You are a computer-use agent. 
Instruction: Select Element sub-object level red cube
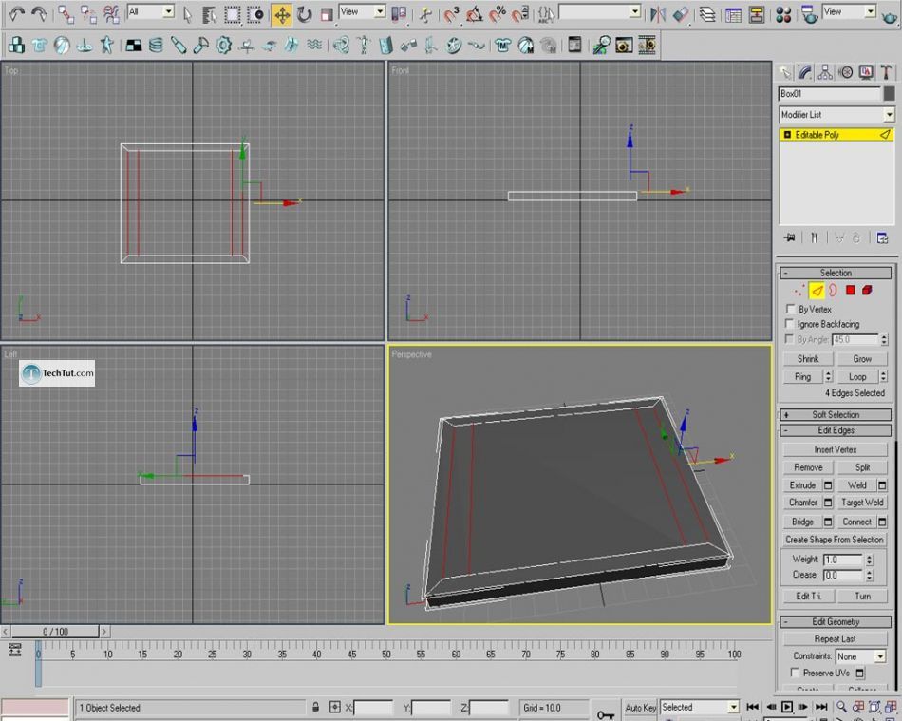pos(867,290)
